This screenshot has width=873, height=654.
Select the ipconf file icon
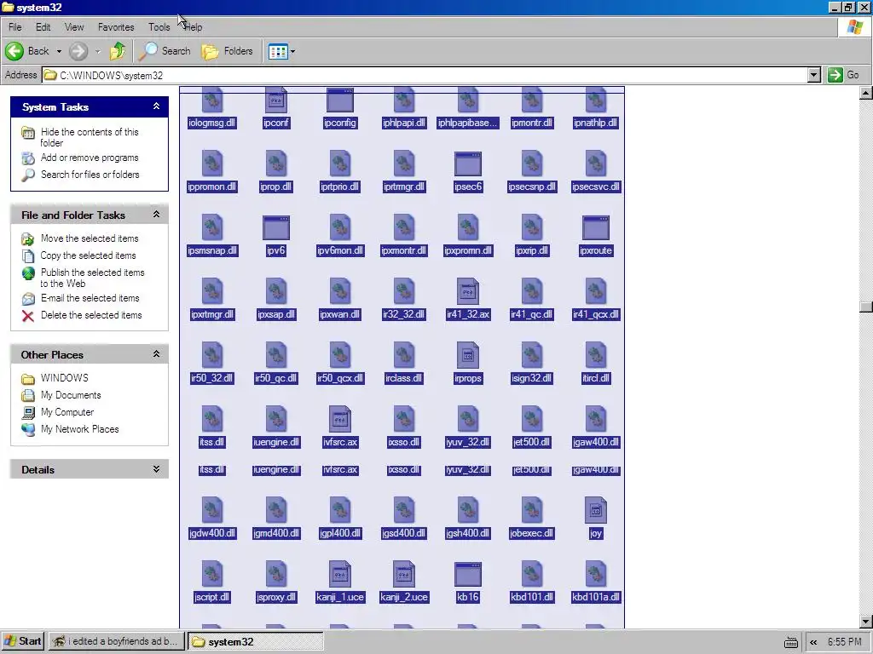pos(276,100)
